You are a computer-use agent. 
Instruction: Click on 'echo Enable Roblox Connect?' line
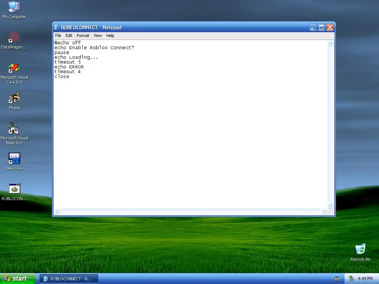click(x=94, y=48)
